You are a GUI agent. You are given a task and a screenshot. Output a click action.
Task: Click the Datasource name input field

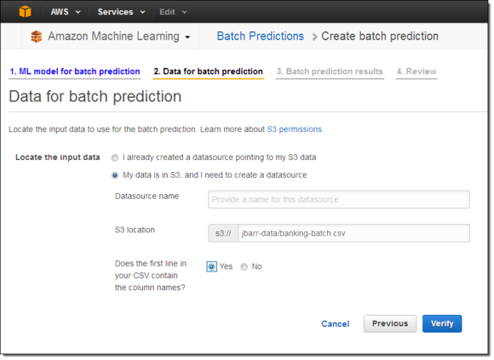[x=339, y=199]
